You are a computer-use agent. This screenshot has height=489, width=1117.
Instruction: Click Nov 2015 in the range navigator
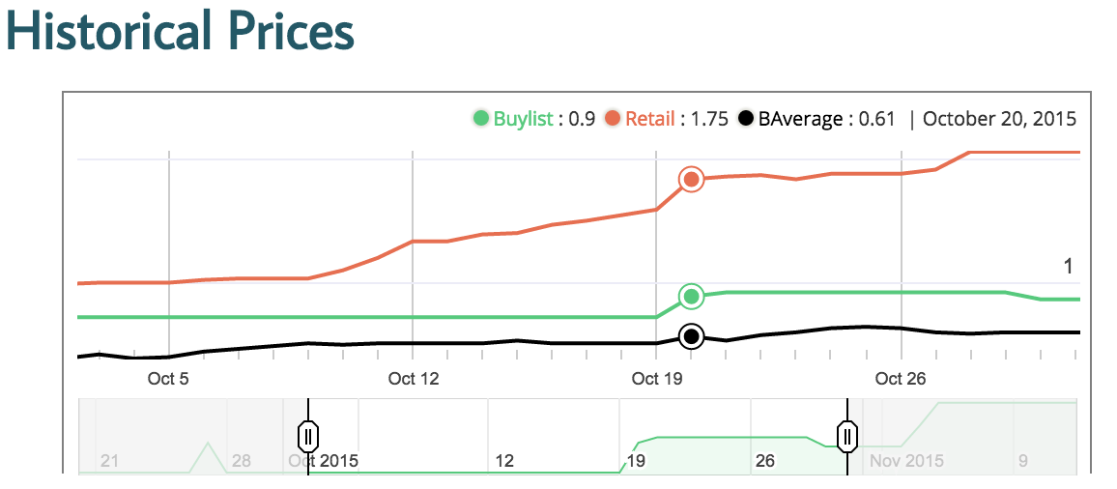tap(905, 461)
